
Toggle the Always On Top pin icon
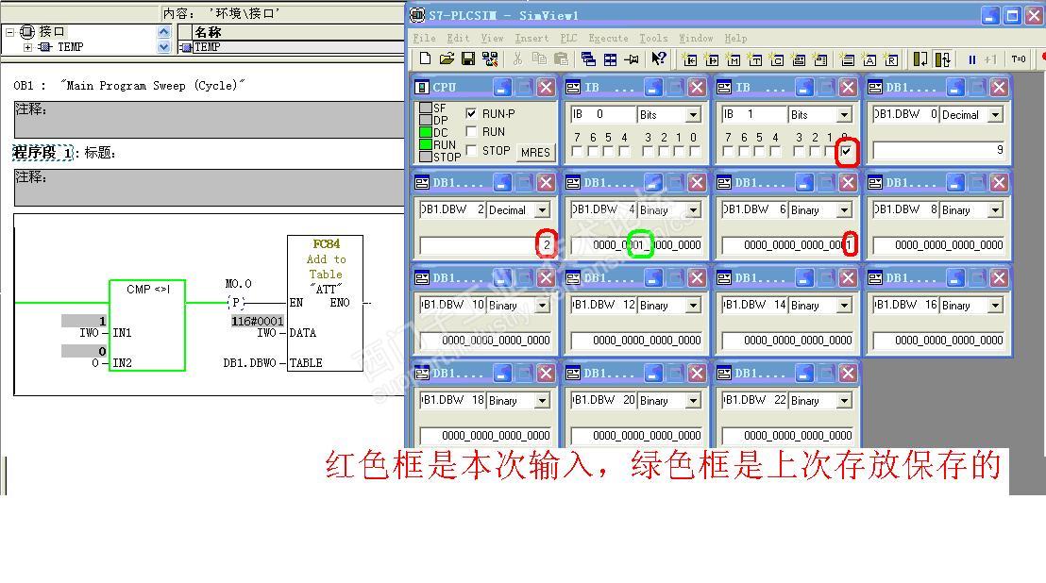pyautogui.click(x=631, y=59)
